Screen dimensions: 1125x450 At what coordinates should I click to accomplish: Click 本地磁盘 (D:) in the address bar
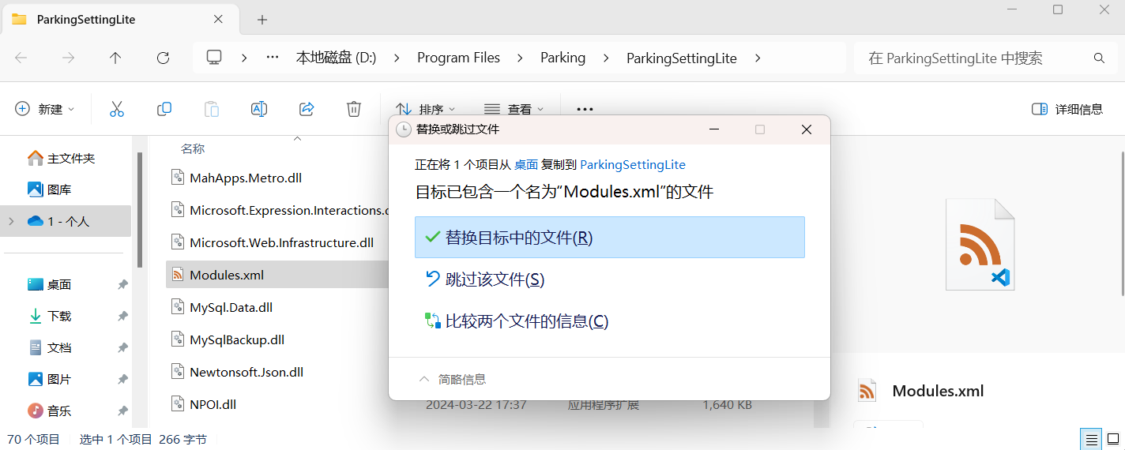336,58
